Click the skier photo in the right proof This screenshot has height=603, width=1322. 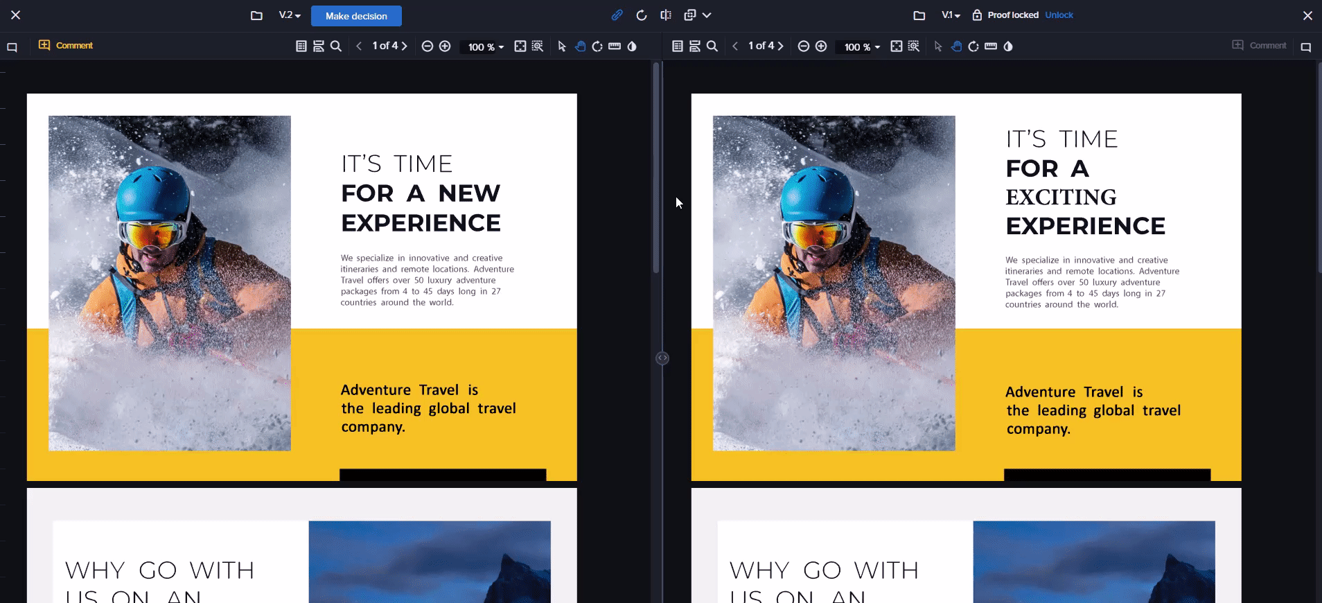(834, 283)
